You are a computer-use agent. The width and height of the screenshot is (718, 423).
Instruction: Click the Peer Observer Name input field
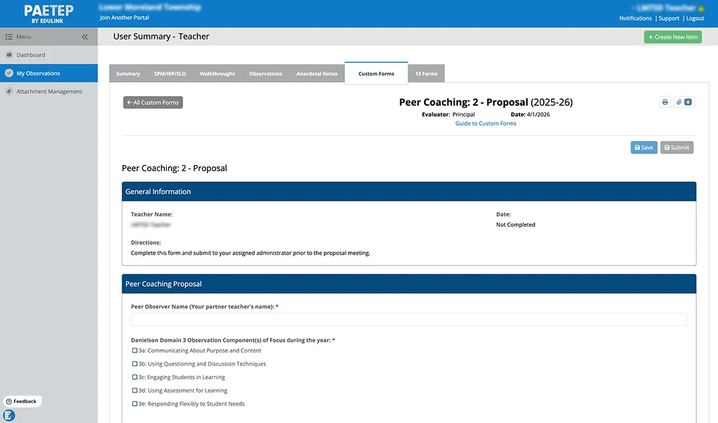pos(409,320)
